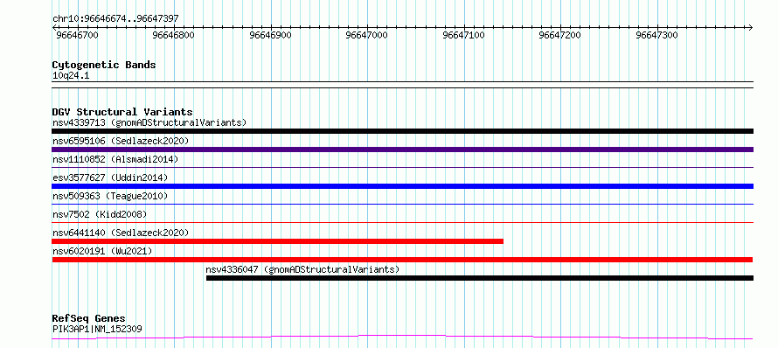This screenshot has height=348, width=778.
Task: Click the nsv7502 Kidd2008 thin red line
Action: click(x=402, y=223)
